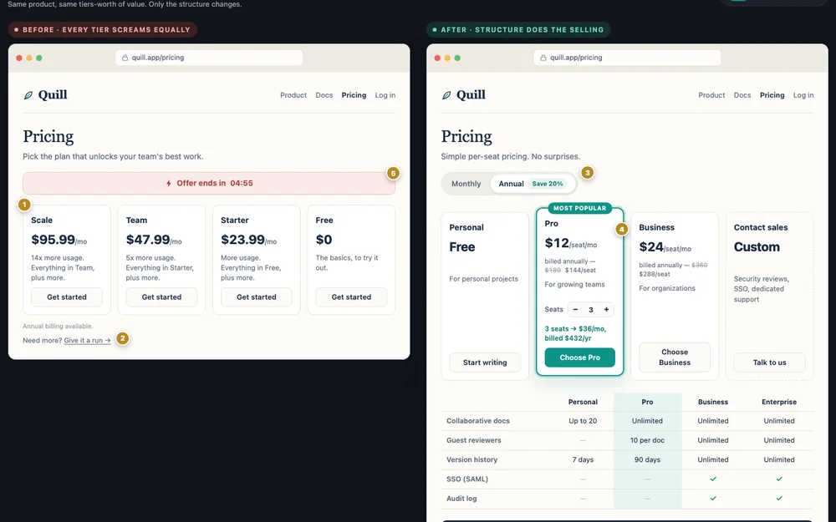This screenshot has width=836, height=522.
Task: Click the '10 per doc' cell
Action: pyautogui.click(x=647, y=440)
